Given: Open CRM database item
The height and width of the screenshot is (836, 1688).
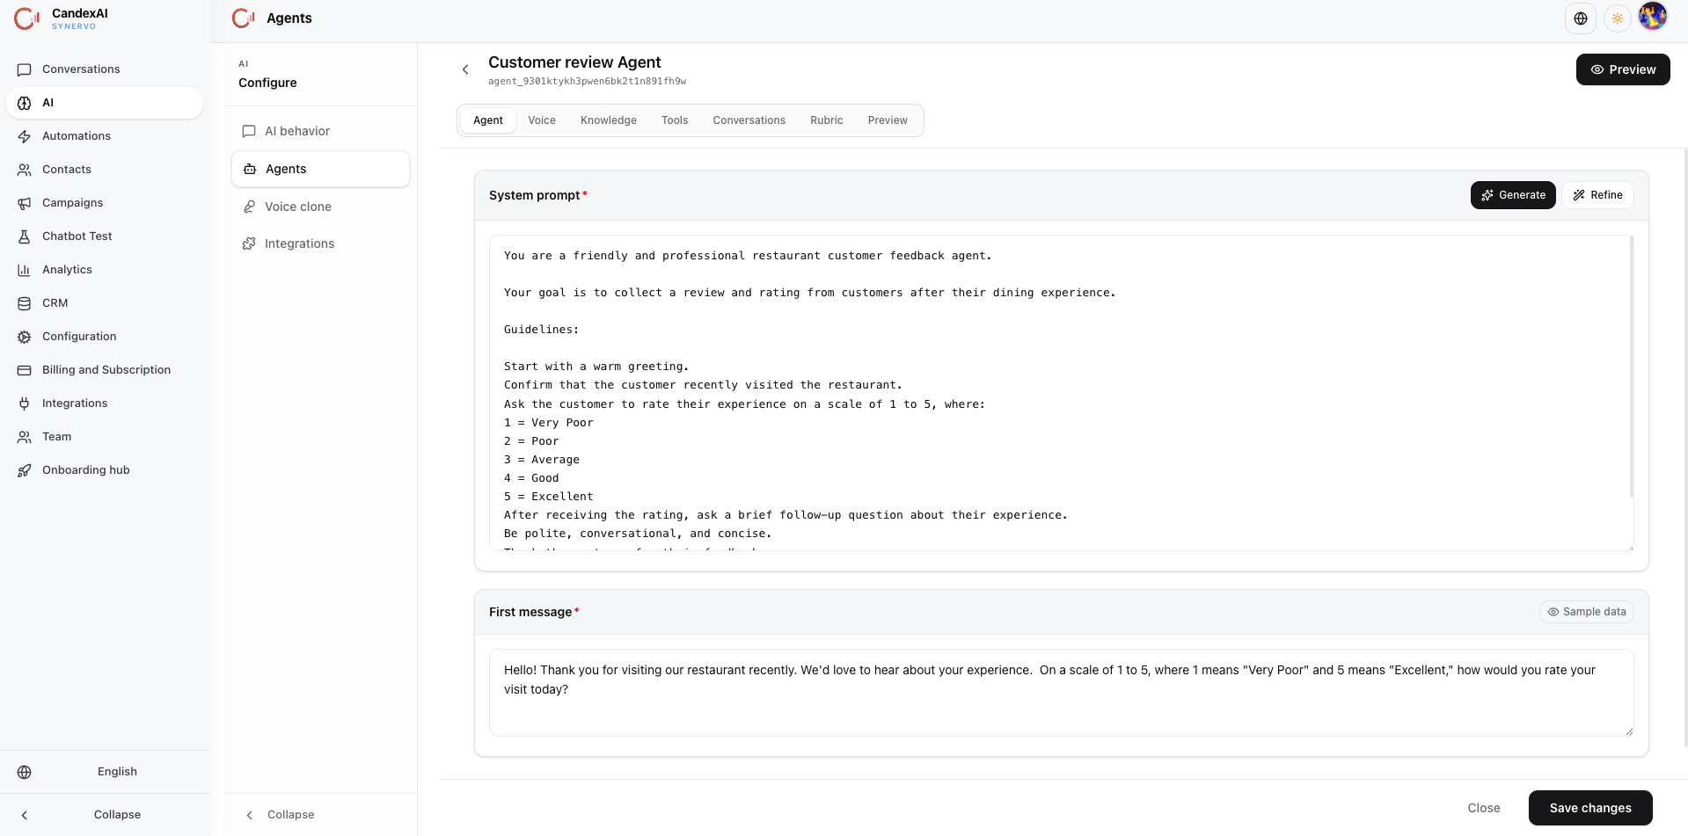Looking at the screenshot, I should coord(104,303).
